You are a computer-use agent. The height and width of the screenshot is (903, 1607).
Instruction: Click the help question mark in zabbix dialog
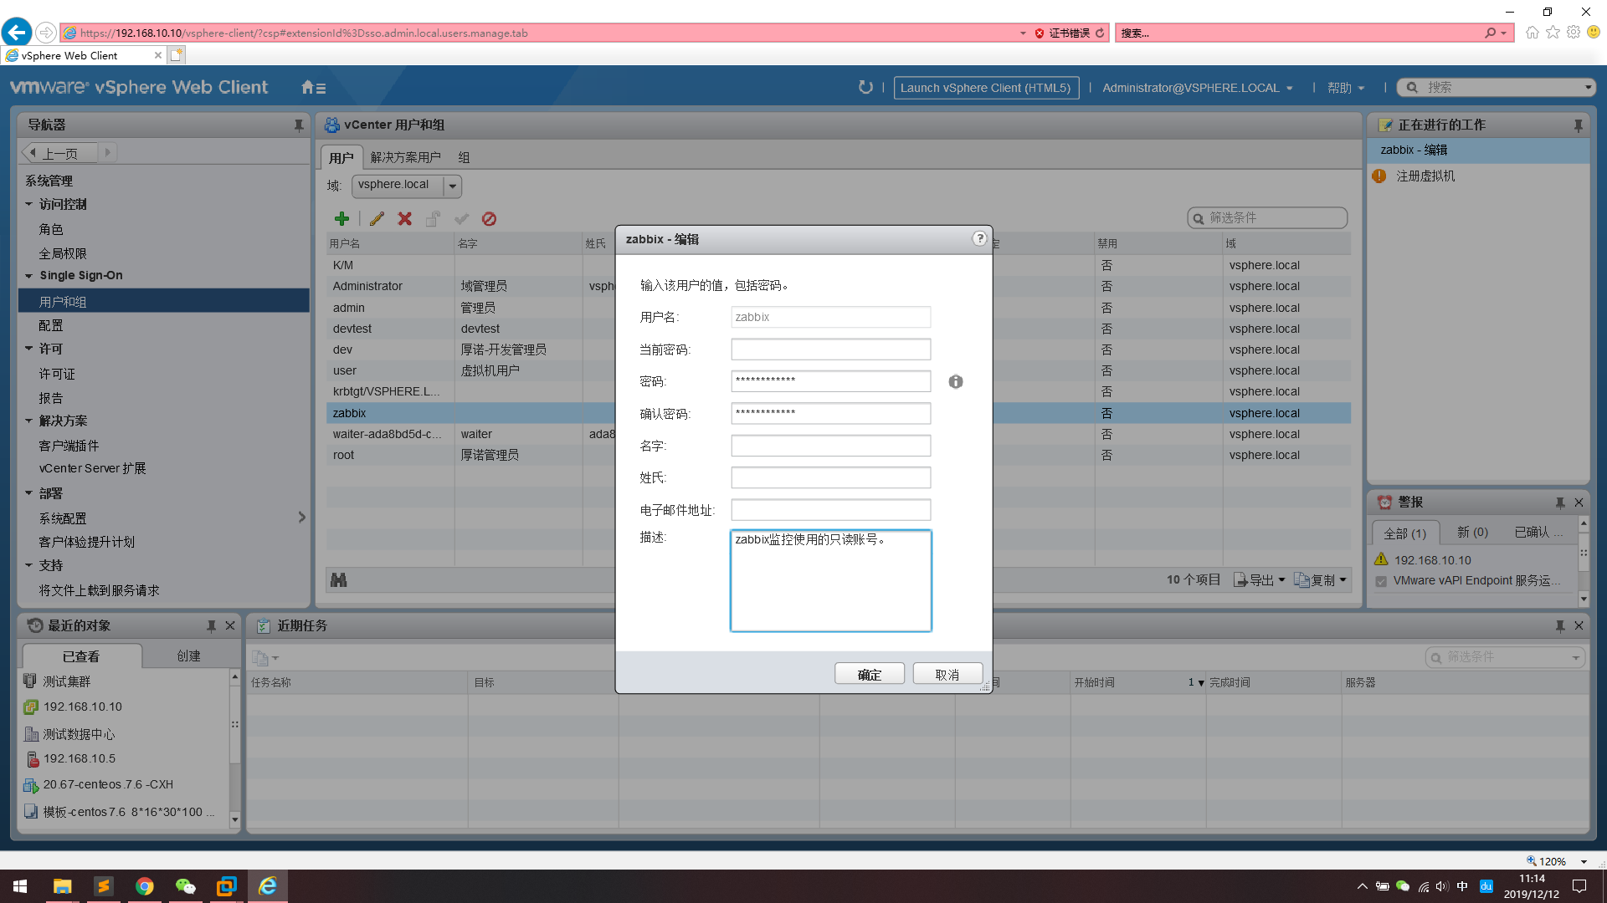click(x=978, y=238)
